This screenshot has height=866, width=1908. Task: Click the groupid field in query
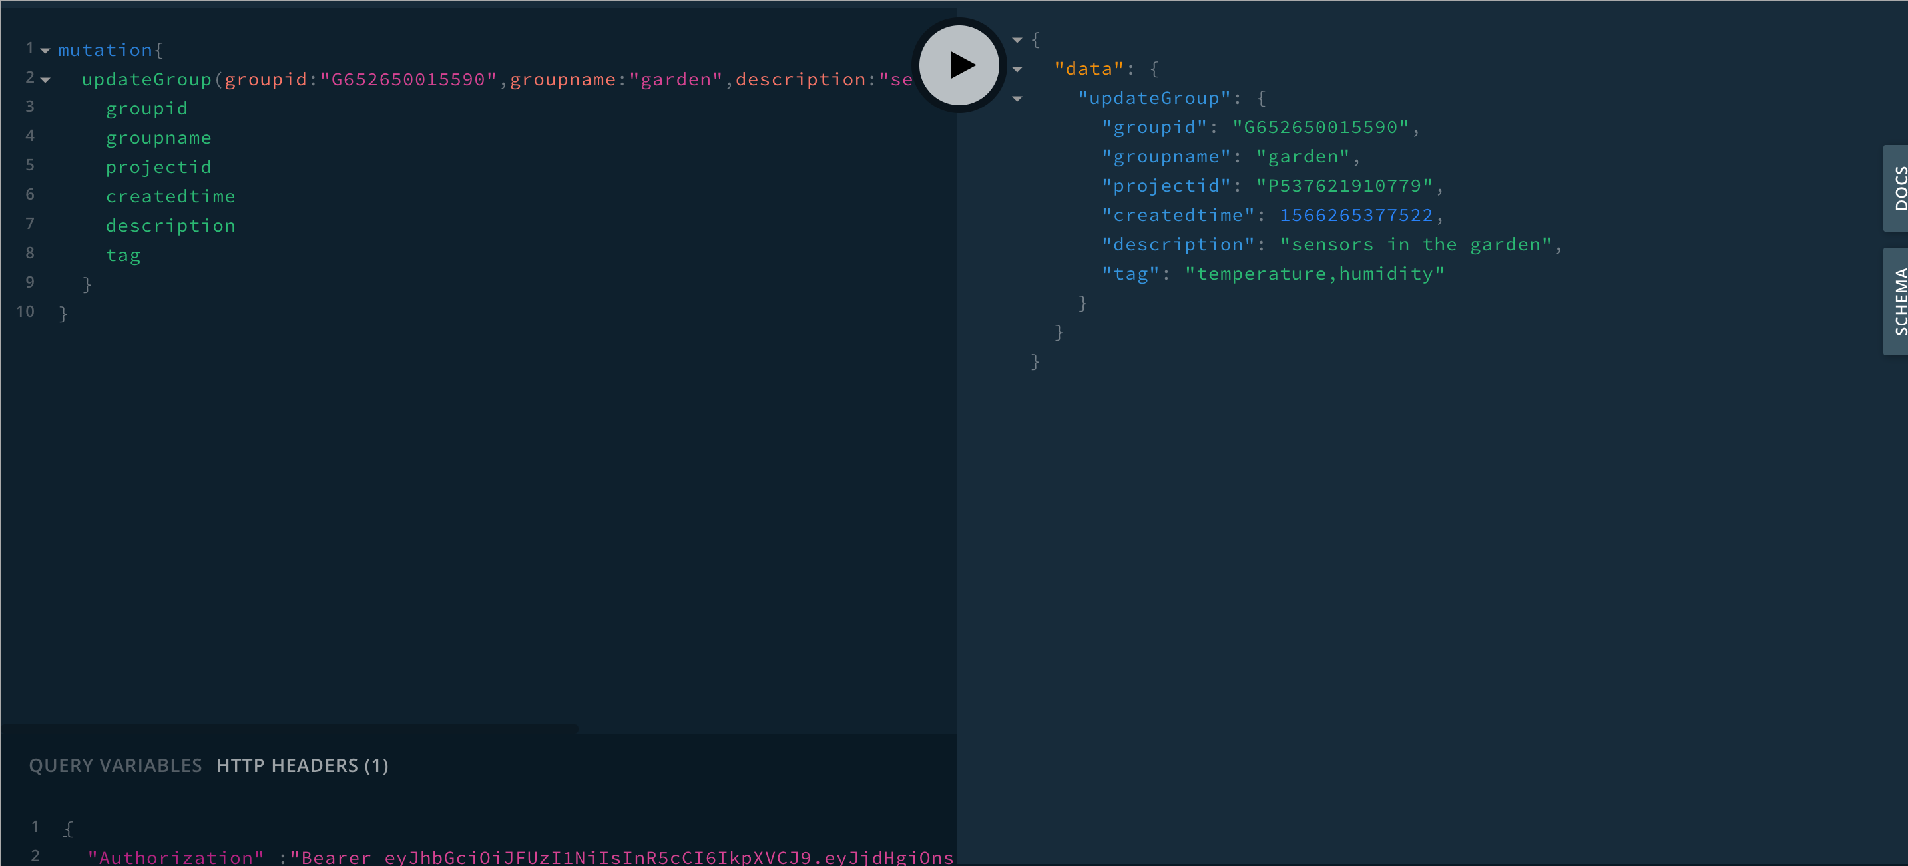[146, 109]
